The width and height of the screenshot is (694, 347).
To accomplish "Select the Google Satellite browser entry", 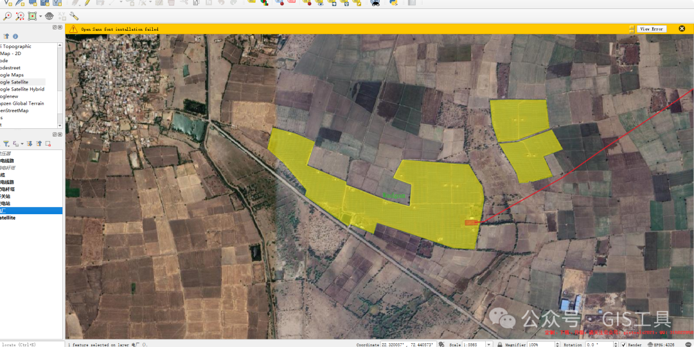I will pyautogui.click(x=23, y=82).
